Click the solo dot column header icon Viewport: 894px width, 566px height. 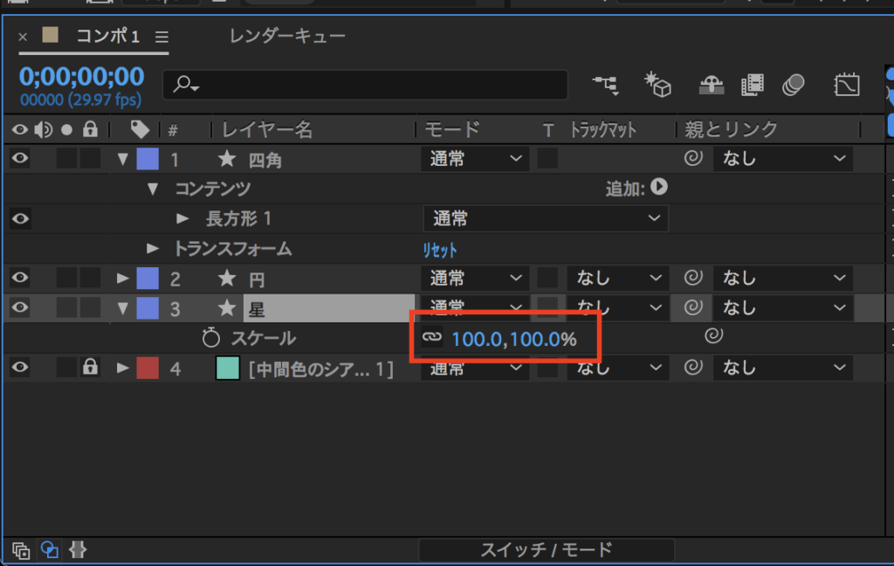click(66, 130)
